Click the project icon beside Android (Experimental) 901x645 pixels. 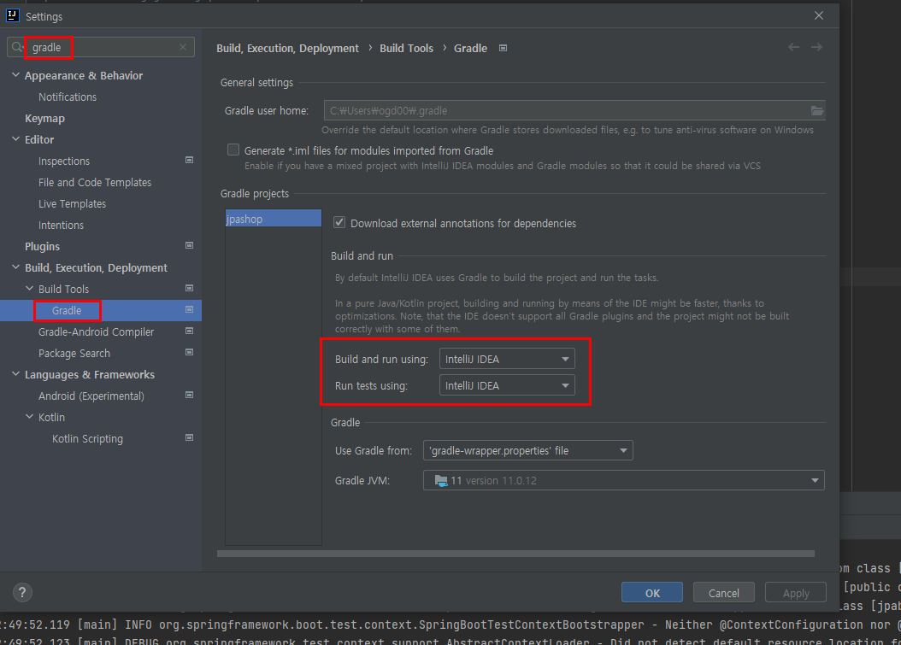click(x=189, y=396)
